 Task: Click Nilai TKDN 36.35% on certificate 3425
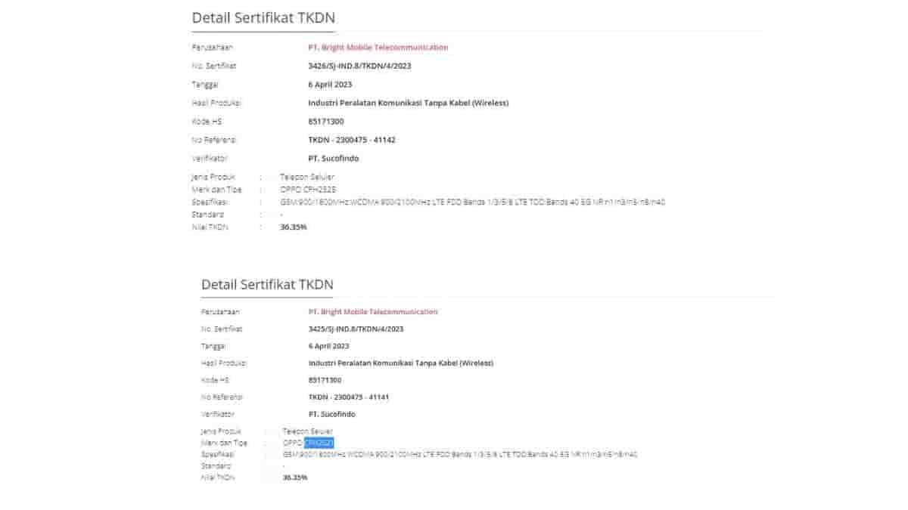tap(295, 478)
